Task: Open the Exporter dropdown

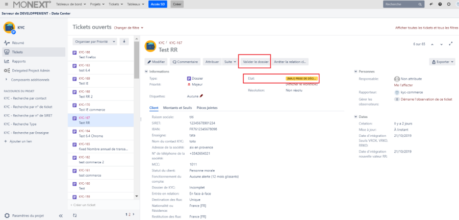Action: 442,62
